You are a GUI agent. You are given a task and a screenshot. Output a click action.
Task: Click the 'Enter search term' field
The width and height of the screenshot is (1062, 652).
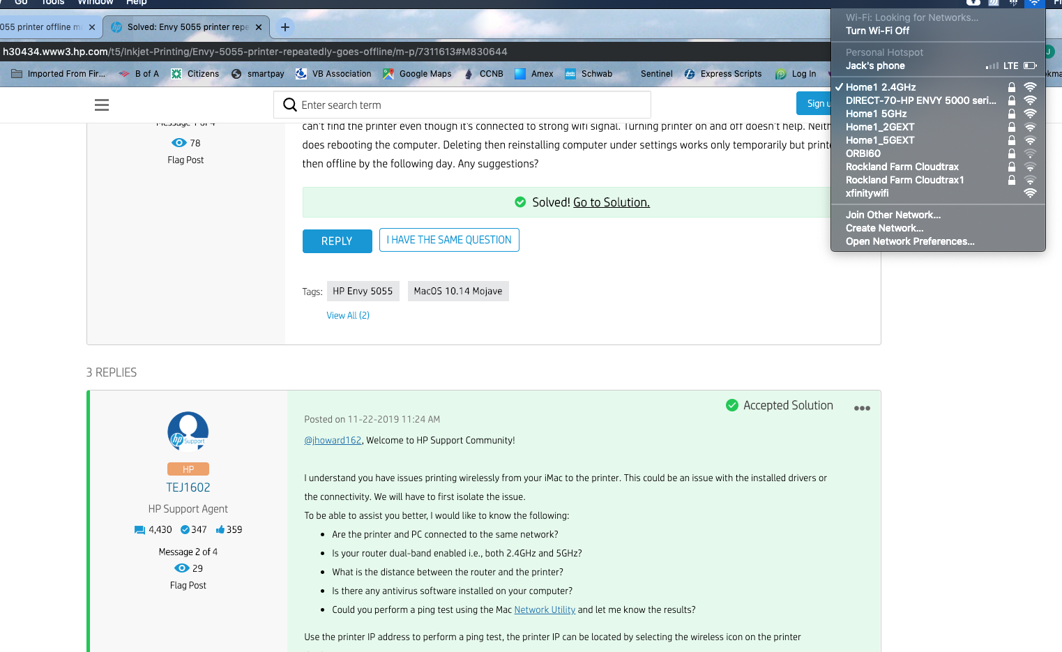462,105
